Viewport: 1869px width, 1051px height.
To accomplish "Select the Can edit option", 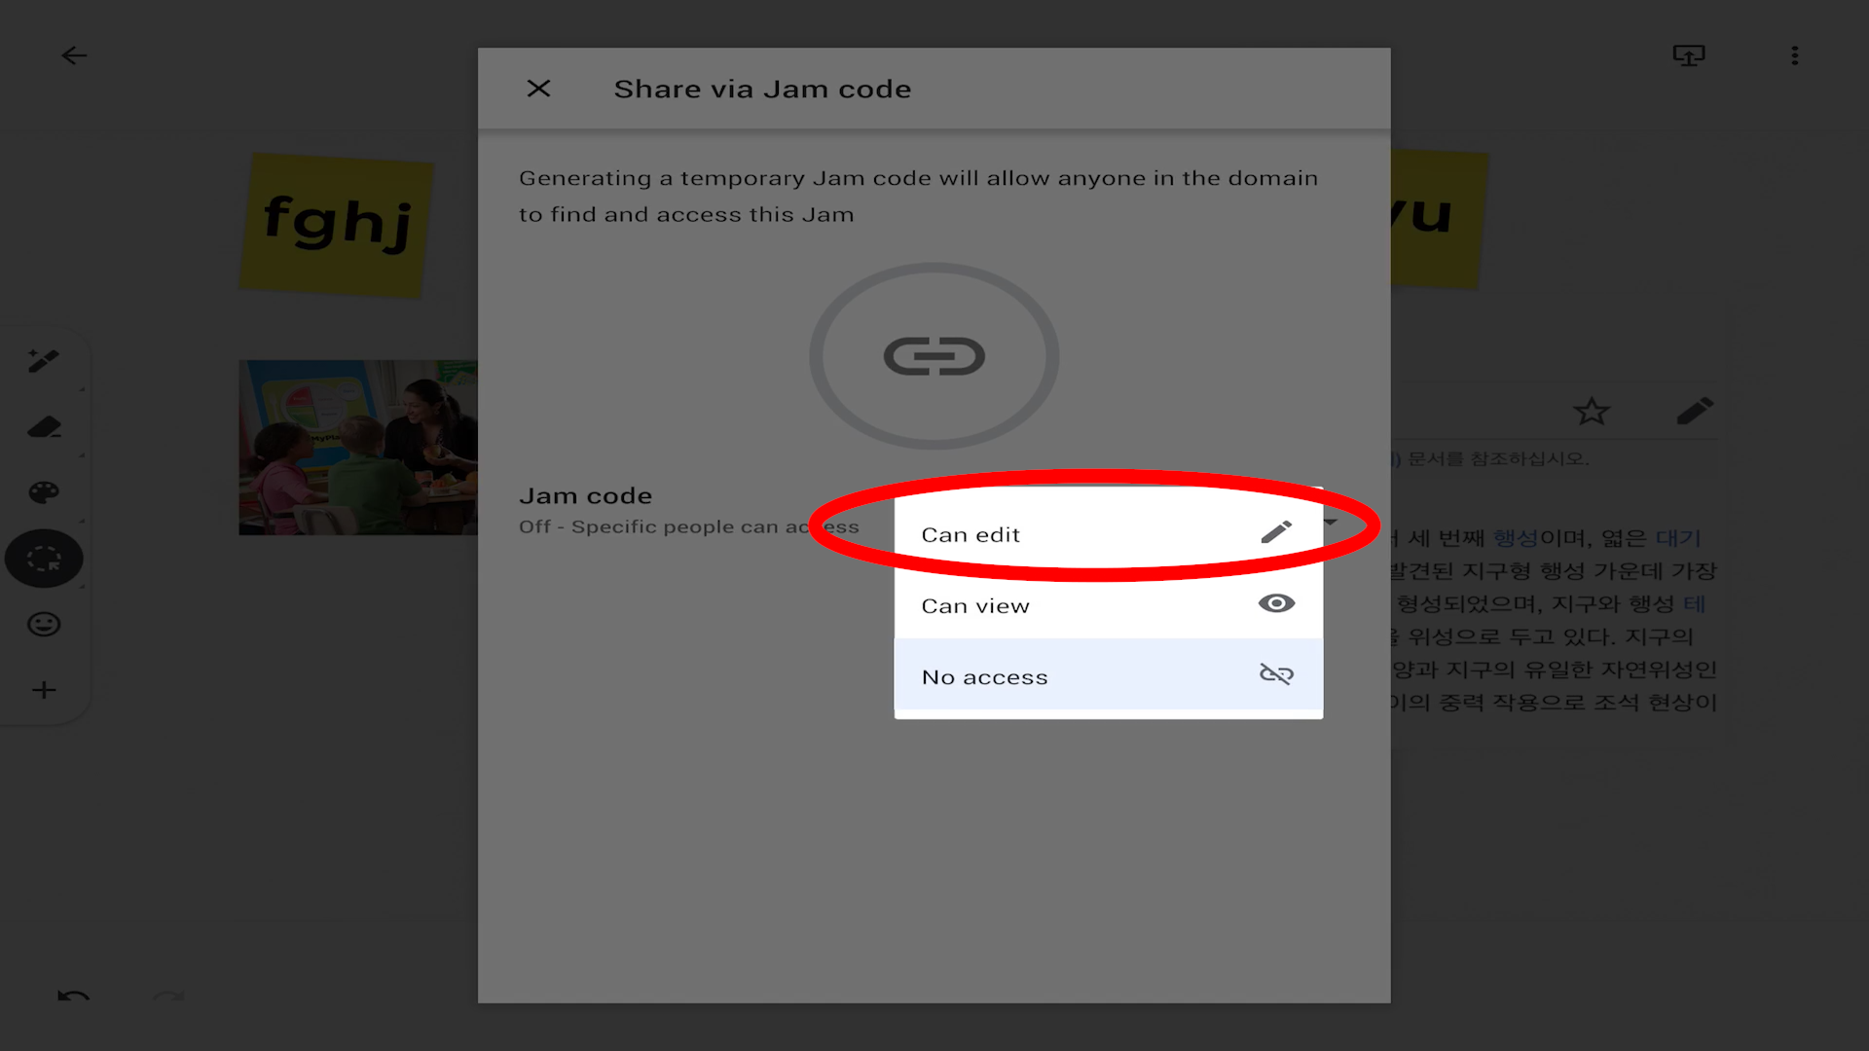I will tap(1108, 533).
